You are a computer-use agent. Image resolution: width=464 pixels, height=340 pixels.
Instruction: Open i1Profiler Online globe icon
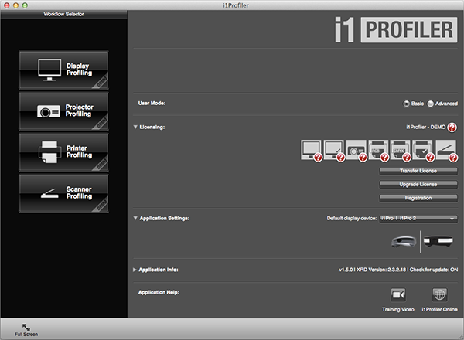(x=439, y=294)
